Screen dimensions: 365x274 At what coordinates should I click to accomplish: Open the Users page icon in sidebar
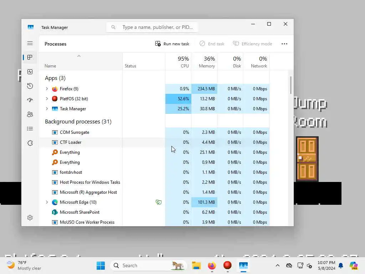[x=30, y=115]
